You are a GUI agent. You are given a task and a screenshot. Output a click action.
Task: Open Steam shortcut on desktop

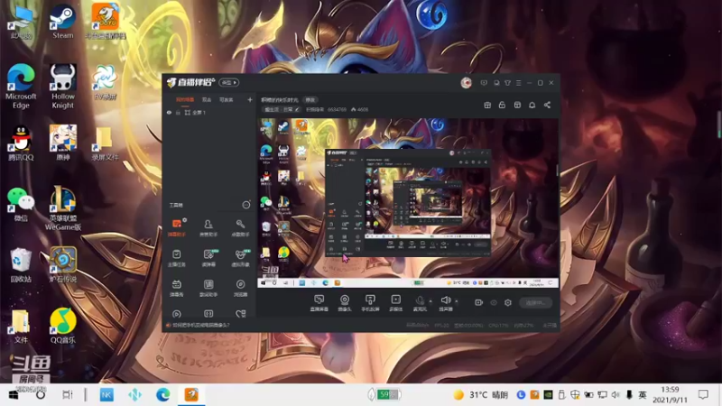pos(62,22)
